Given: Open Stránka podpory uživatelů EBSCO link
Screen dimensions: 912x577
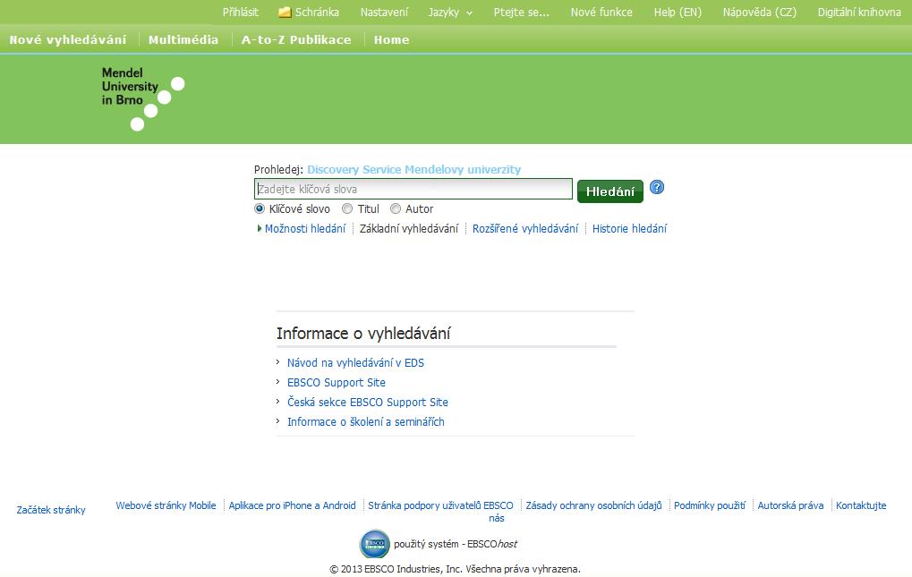Looking at the screenshot, I should coord(440,505).
